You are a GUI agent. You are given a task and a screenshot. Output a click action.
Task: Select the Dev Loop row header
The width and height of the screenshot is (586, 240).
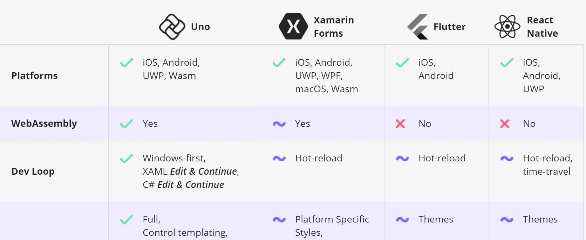click(x=33, y=171)
